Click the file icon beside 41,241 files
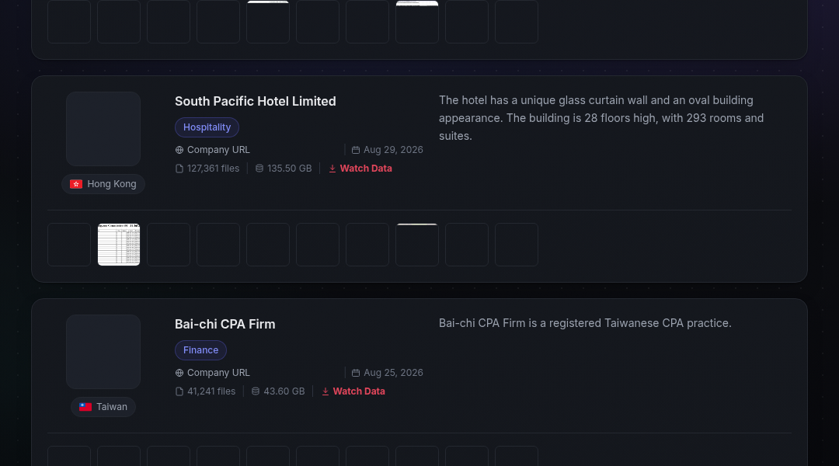 179,391
